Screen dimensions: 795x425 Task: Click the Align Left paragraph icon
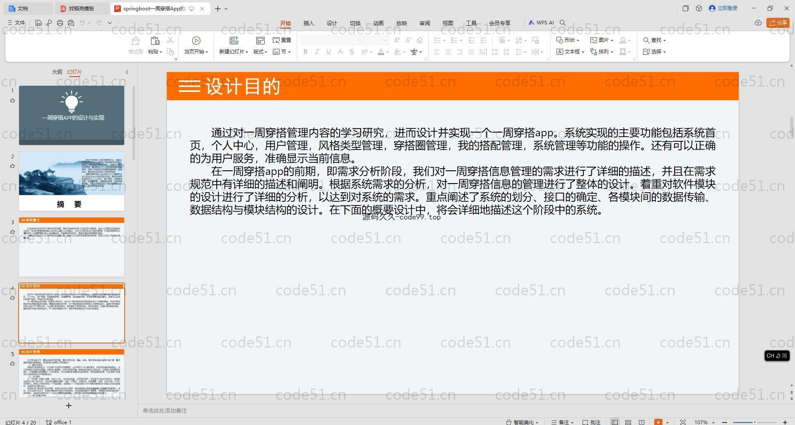point(436,52)
